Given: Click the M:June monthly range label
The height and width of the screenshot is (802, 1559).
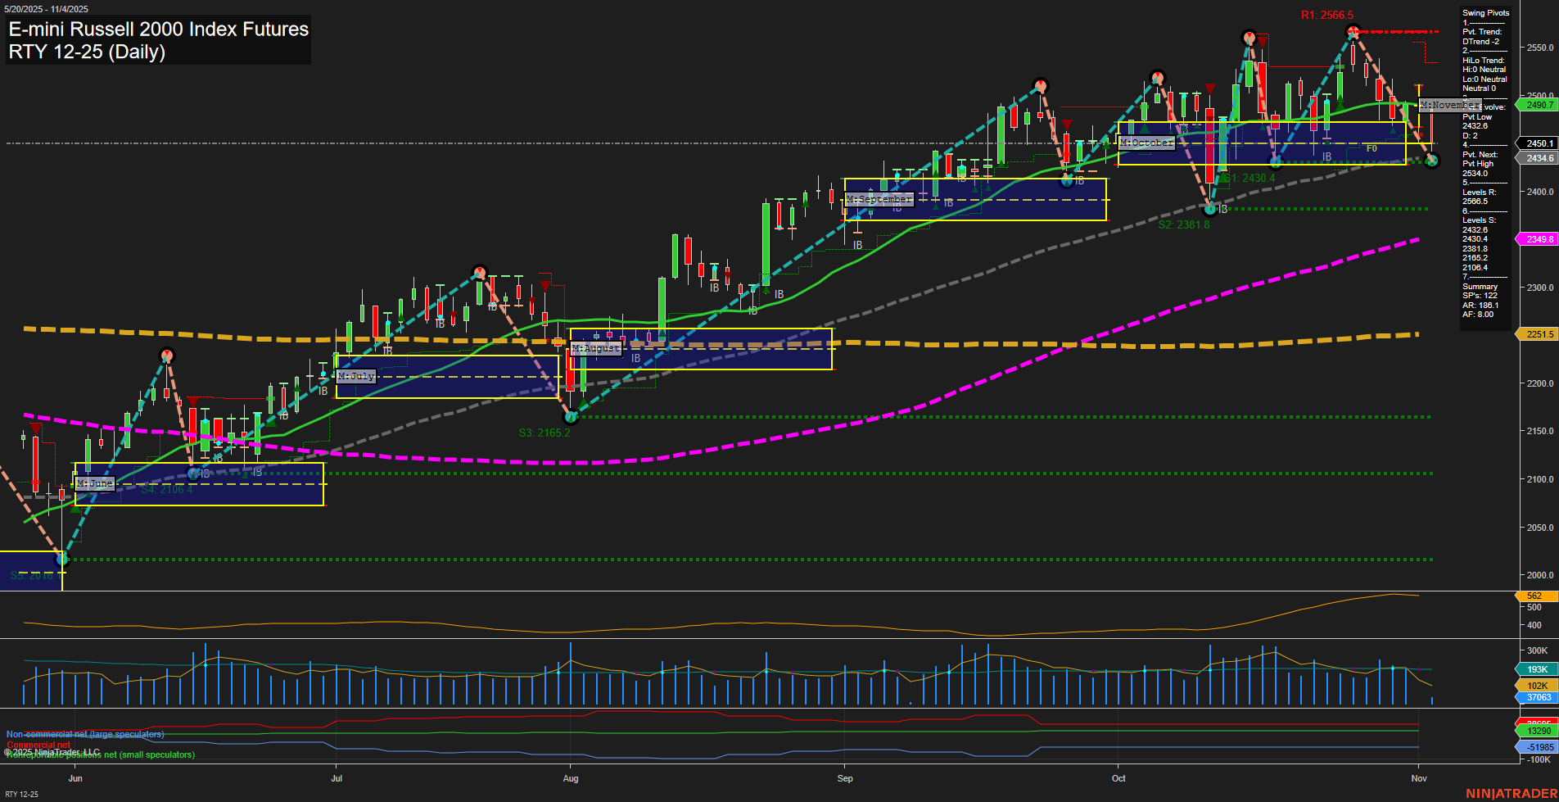Looking at the screenshot, I should [x=95, y=483].
